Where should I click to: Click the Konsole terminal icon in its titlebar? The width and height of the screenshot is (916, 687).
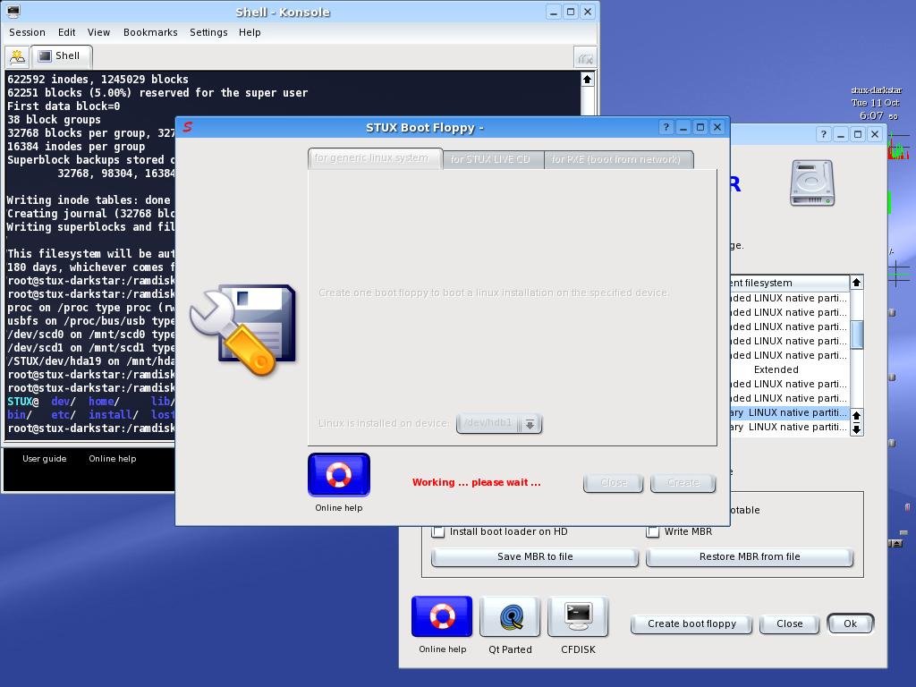(x=13, y=11)
